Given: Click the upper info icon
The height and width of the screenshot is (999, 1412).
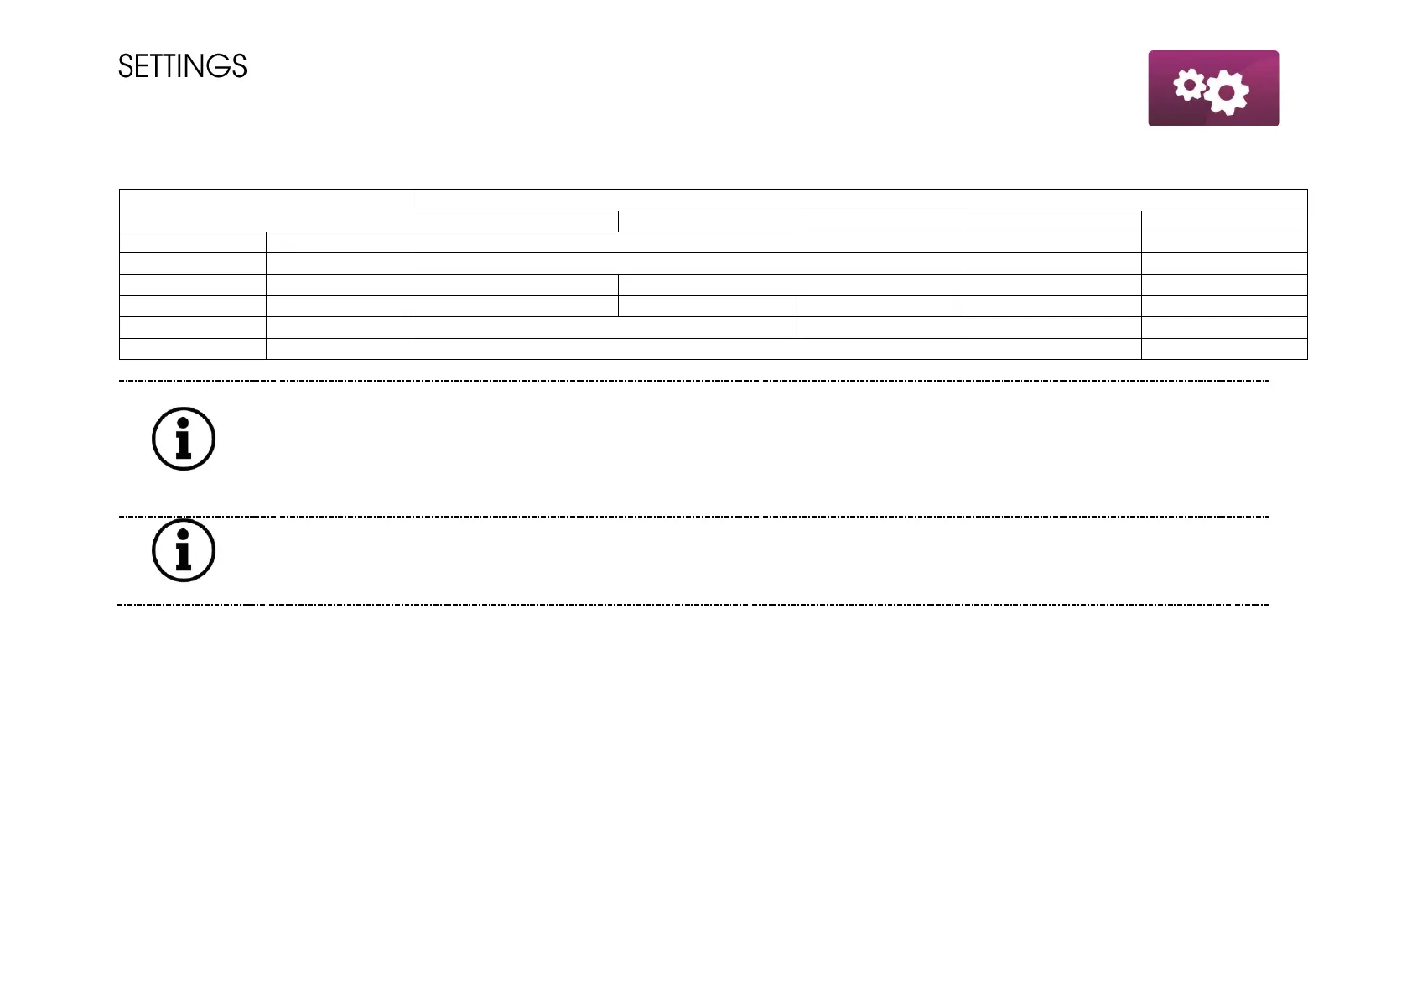Looking at the screenshot, I should click(184, 439).
